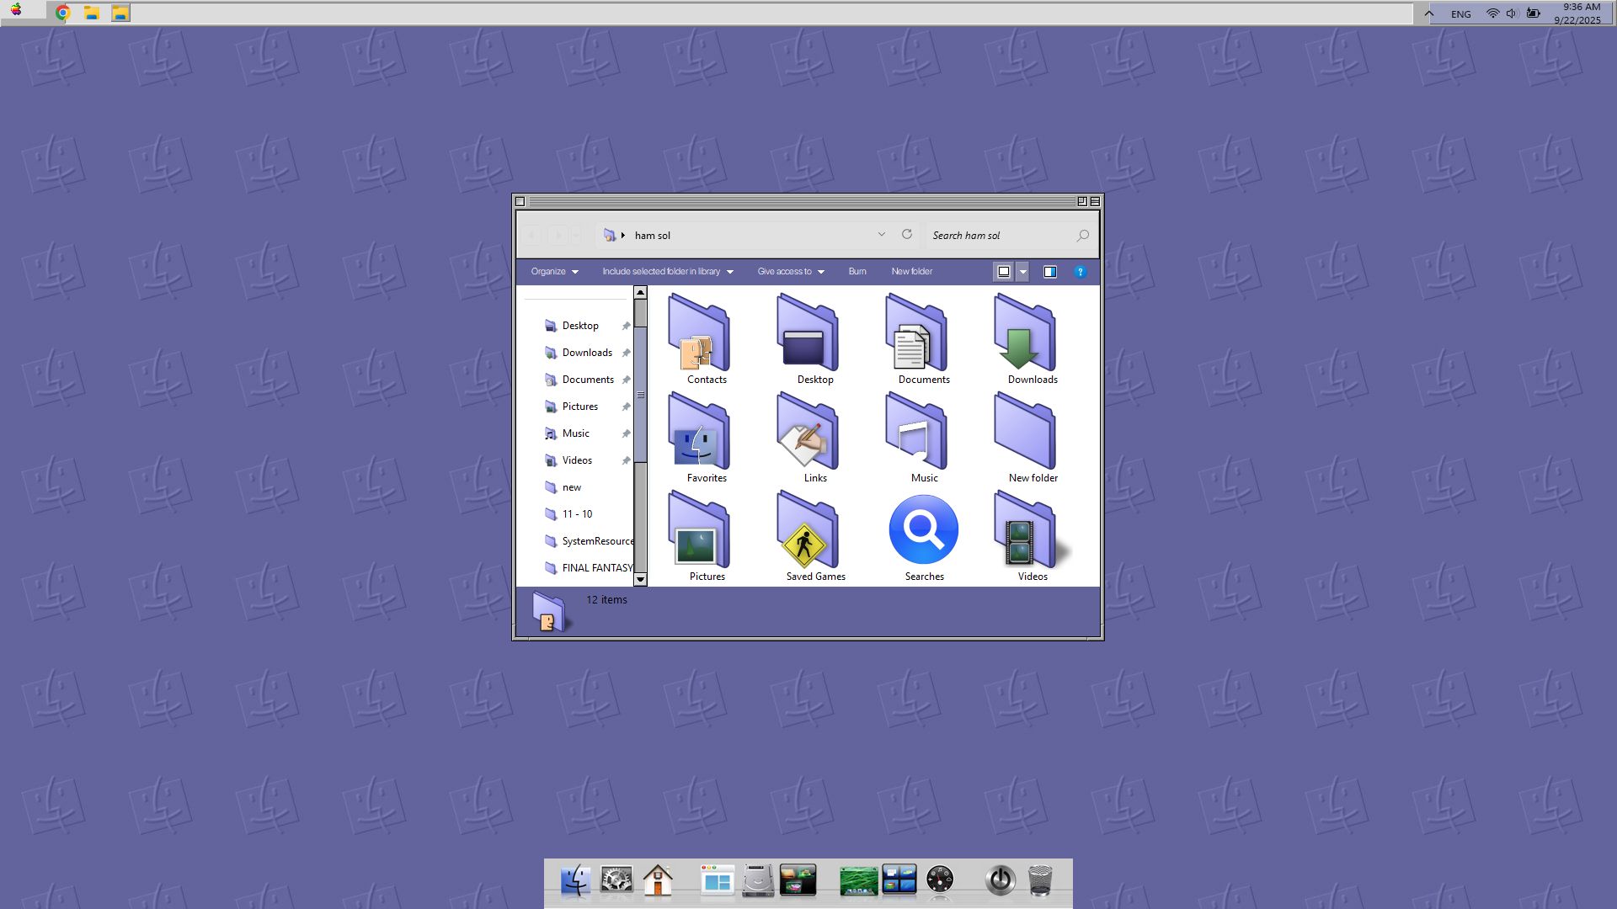
Task: Open the Organize dropdown menu
Action: coord(554,272)
